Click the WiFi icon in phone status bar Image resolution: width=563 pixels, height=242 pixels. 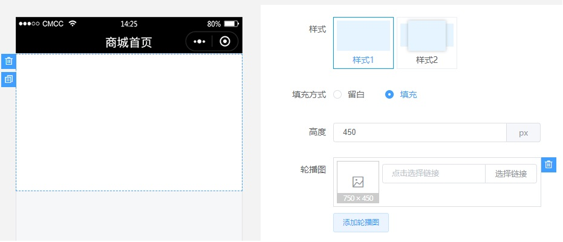(x=73, y=24)
